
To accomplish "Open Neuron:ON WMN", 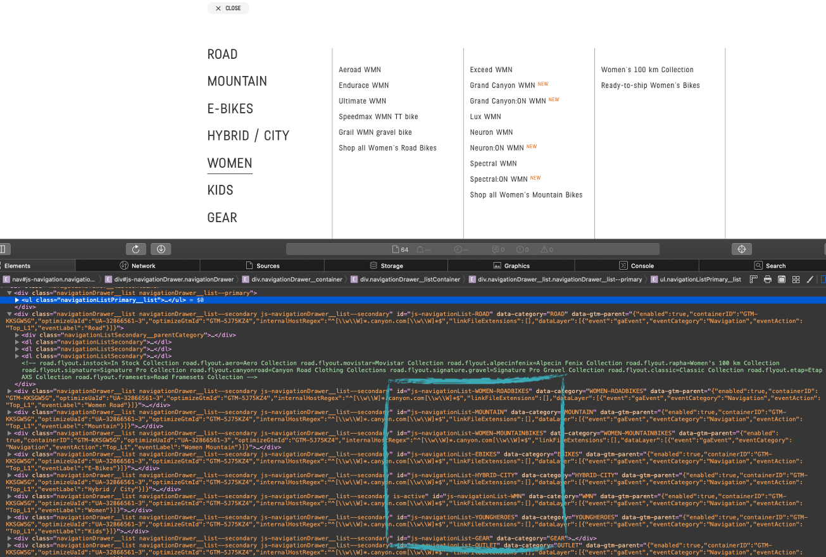I will (x=497, y=148).
